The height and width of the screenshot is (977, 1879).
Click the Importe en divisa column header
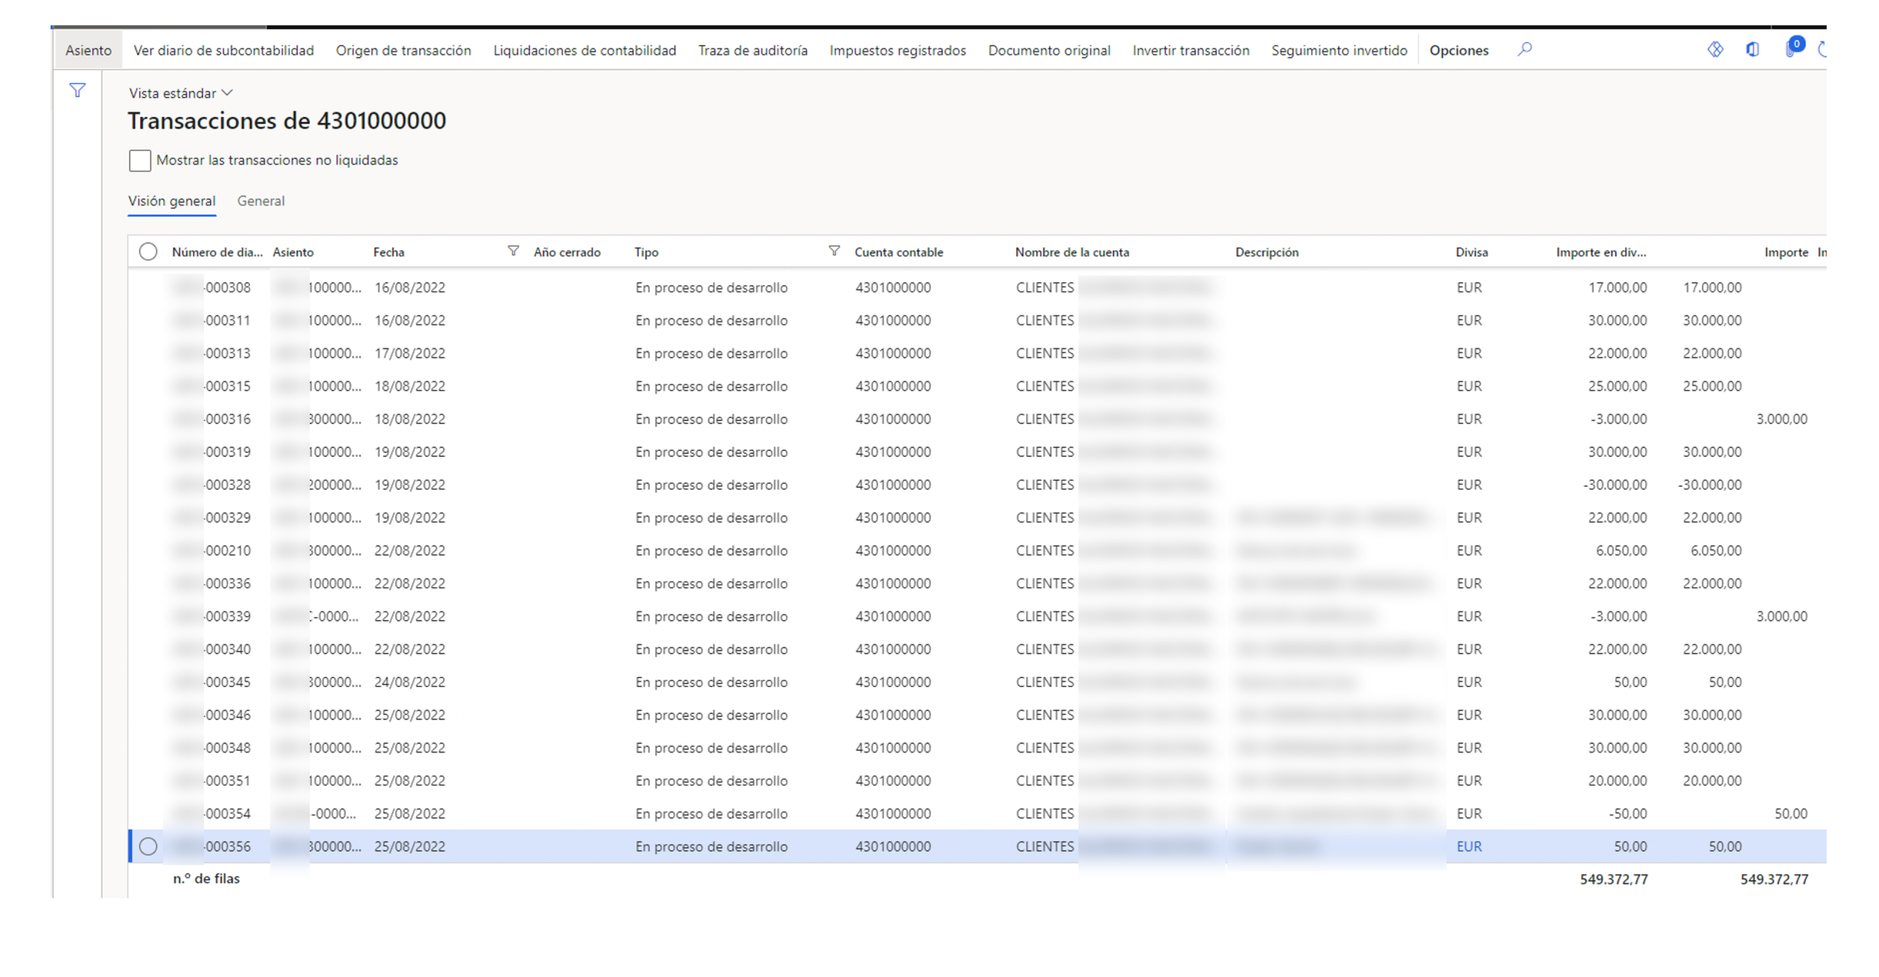tap(1601, 252)
